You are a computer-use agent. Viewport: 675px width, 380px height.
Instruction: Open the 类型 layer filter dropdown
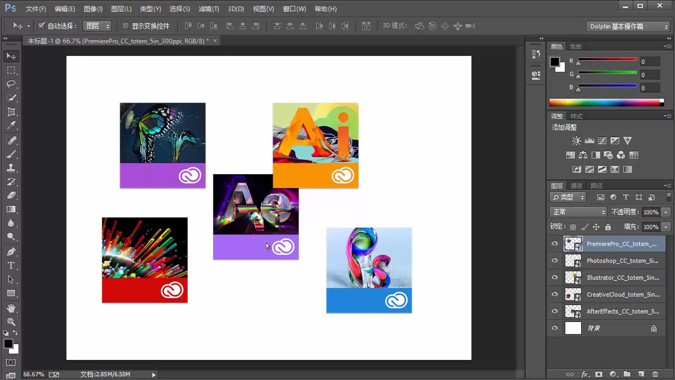pos(568,197)
